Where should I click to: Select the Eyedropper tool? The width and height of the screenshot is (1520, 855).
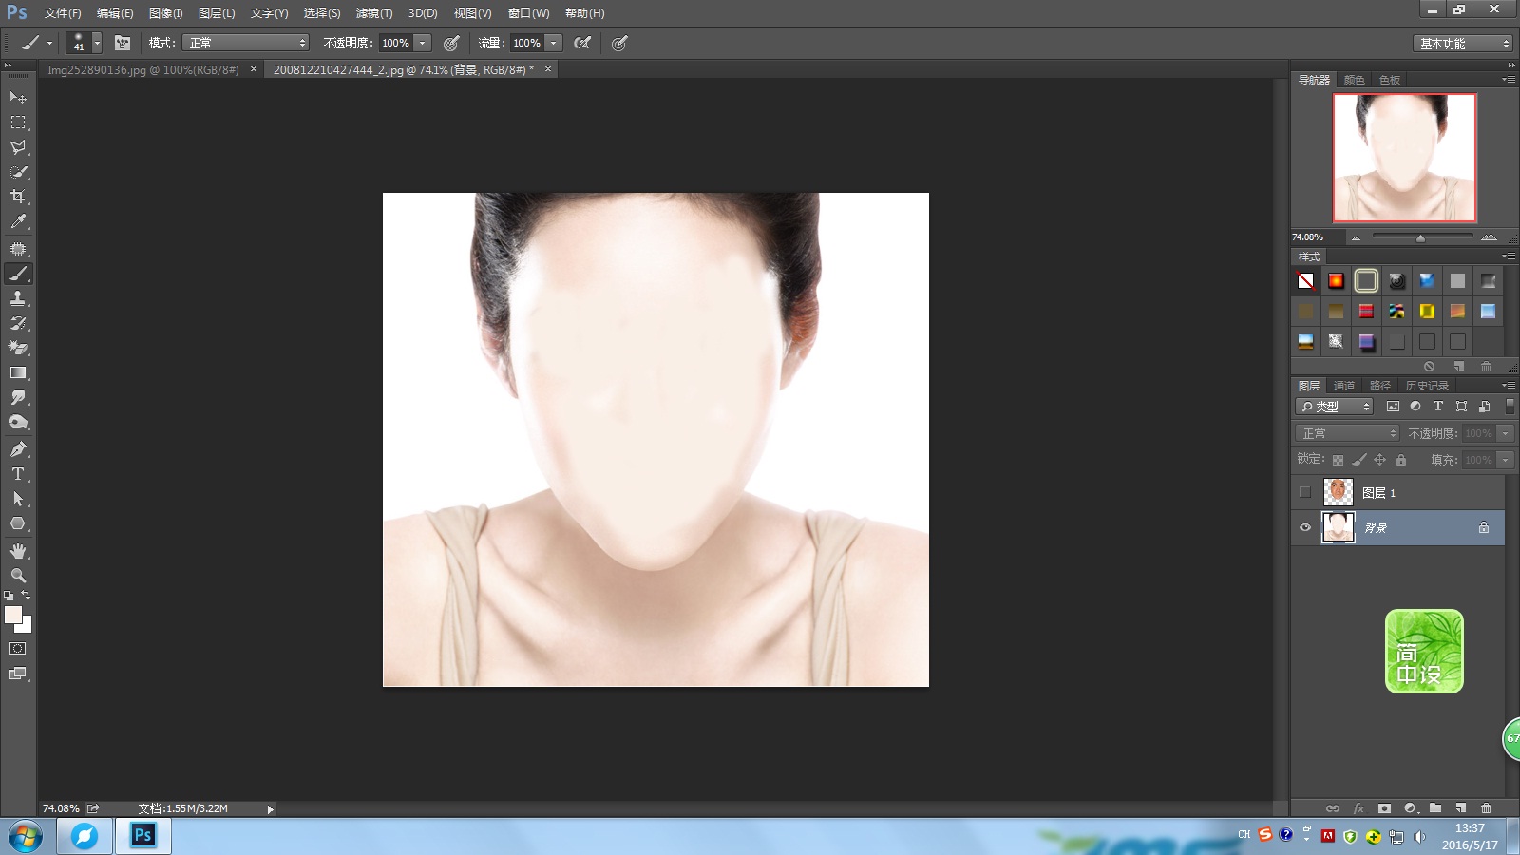(x=18, y=221)
